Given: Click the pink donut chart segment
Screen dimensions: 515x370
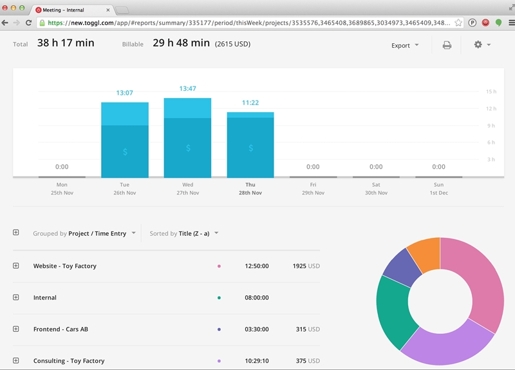Looking at the screenshot, I should [482, 280].
